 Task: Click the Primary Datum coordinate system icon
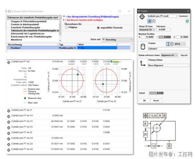pyautogui.click(x=142, y=63)
